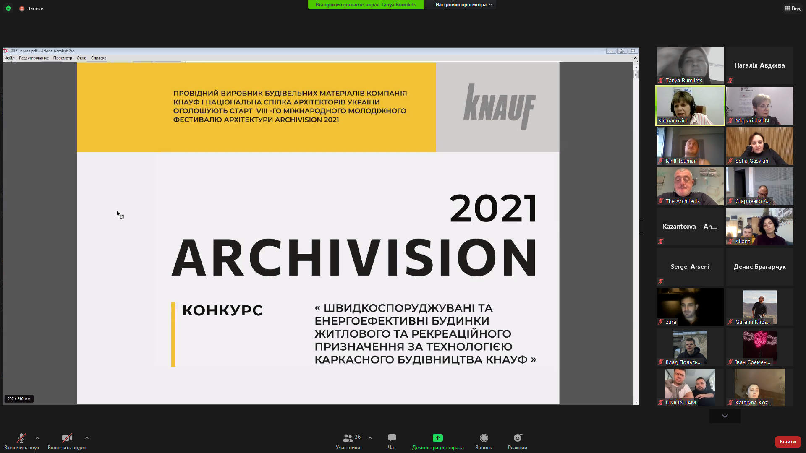Click the red Выйти leave button

click(788, 442)
